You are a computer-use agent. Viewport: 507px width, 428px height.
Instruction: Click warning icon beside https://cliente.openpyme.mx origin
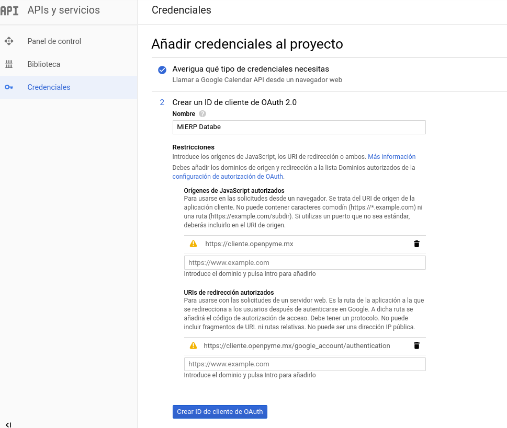click(194, 244)
